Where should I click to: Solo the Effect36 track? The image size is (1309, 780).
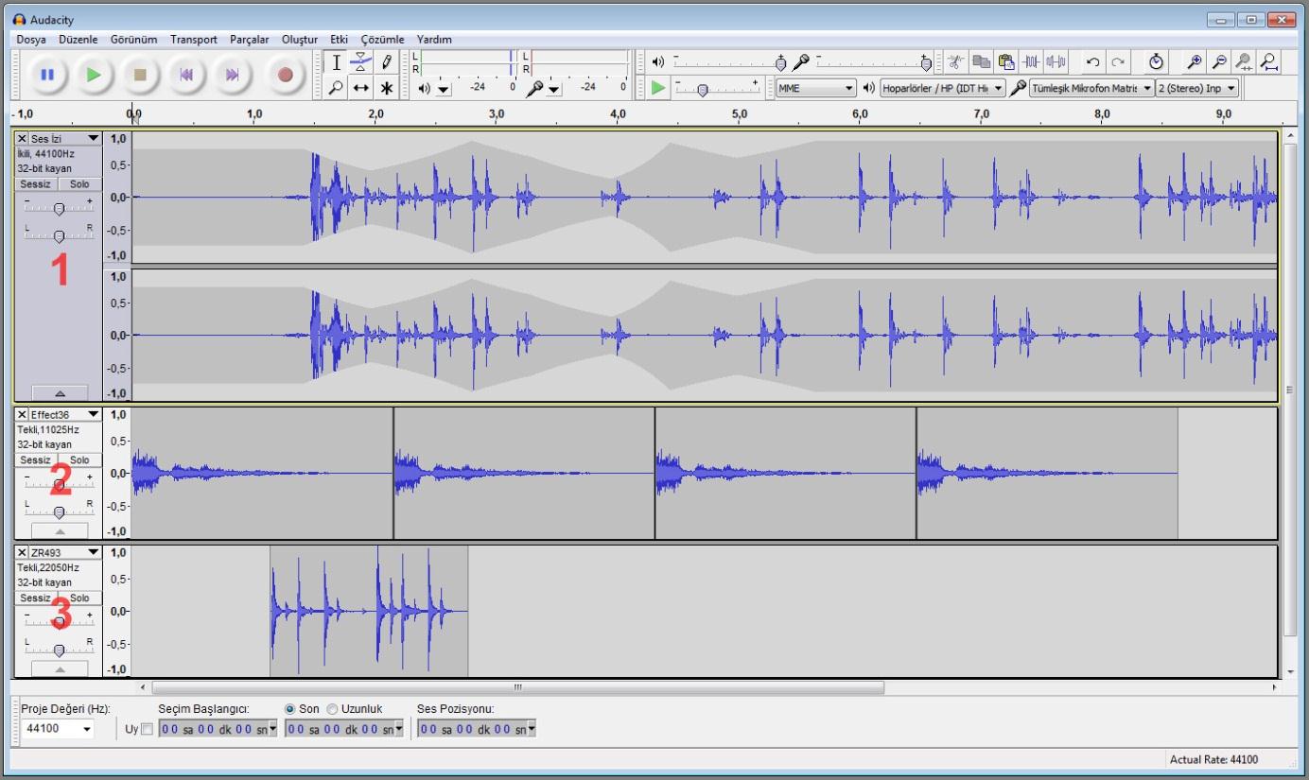pyautogui.click(x=79, y=459)
